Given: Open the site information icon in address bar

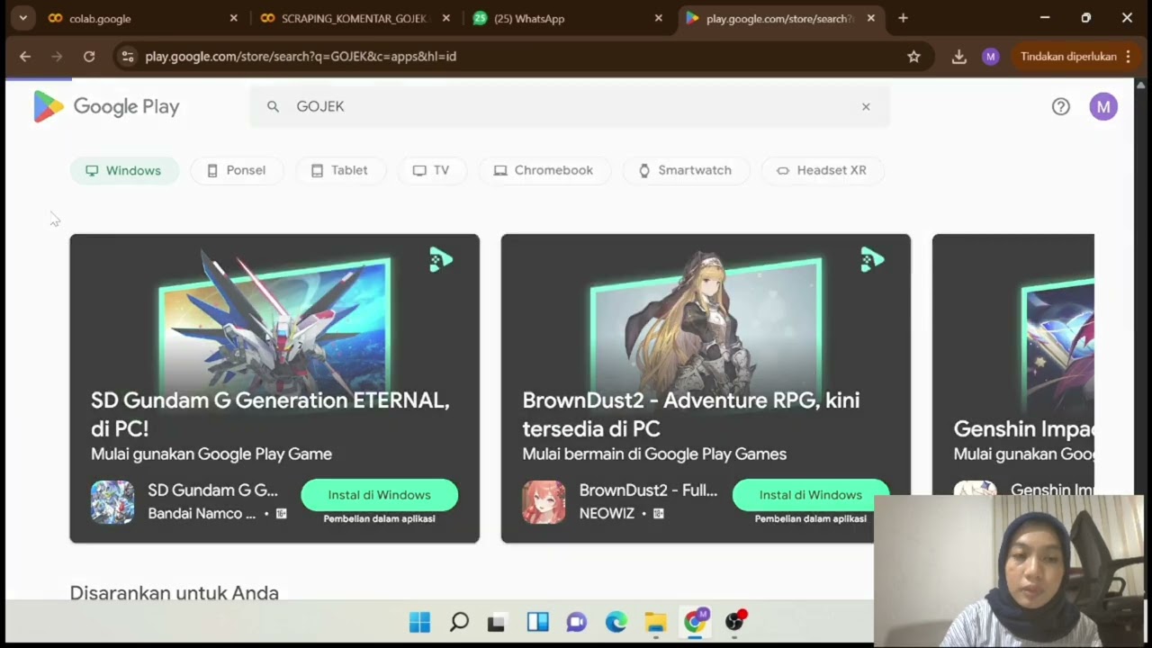Looking at the screenshot, I should coord(128,57).
